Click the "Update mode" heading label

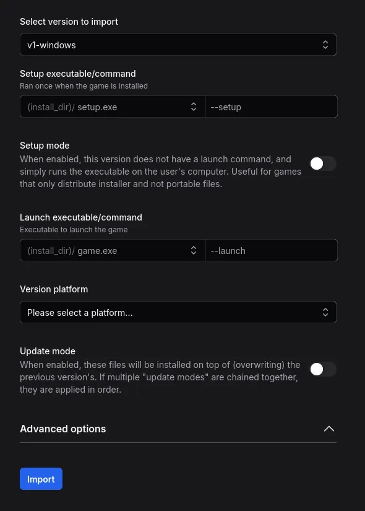pyautogui.click(x=48, y=351)
